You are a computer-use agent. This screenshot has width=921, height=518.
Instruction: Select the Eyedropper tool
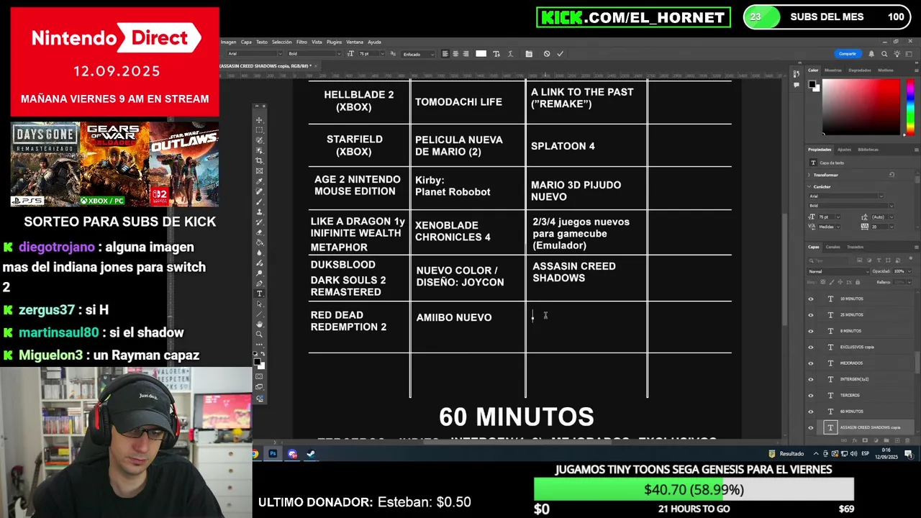tap(259, 181)
